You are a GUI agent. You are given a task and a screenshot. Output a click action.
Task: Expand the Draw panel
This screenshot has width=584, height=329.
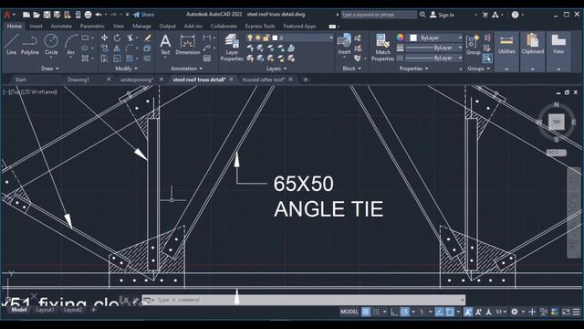coord(50,69)
